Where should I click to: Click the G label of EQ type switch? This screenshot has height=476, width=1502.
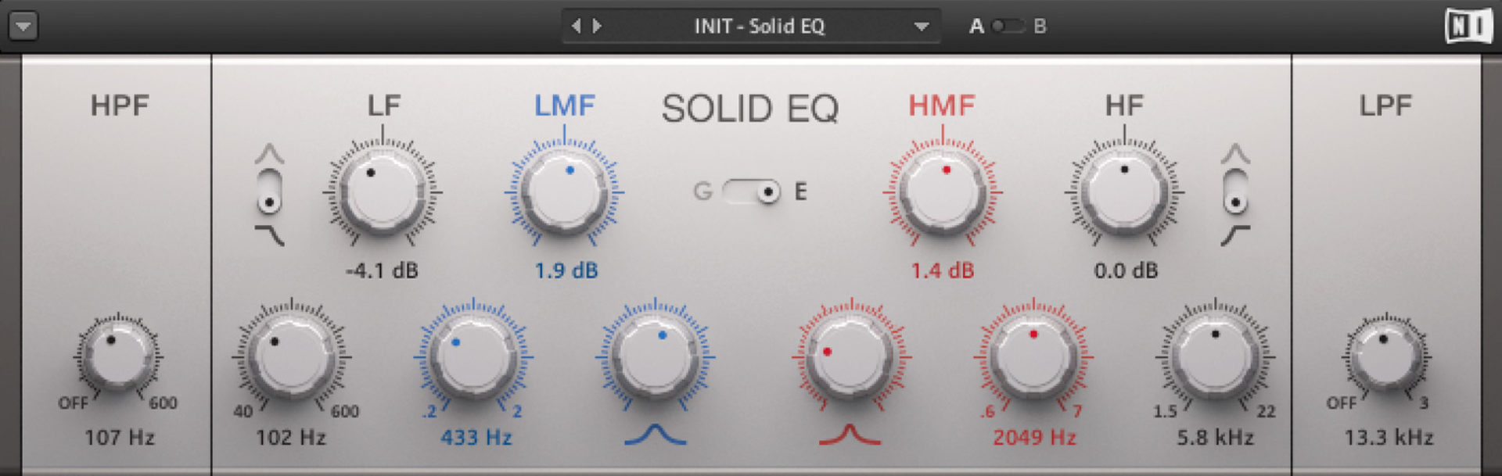pyautogui.click(x=702, y=191)
